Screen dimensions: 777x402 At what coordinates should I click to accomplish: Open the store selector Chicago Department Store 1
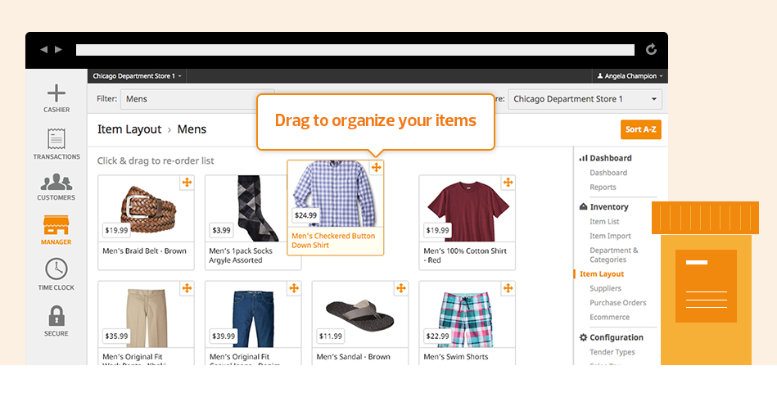(585, 99)
